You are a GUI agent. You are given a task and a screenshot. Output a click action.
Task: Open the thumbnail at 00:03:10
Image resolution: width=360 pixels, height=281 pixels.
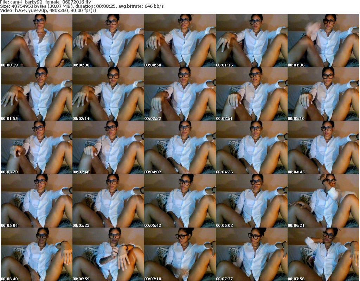point(323,94)
